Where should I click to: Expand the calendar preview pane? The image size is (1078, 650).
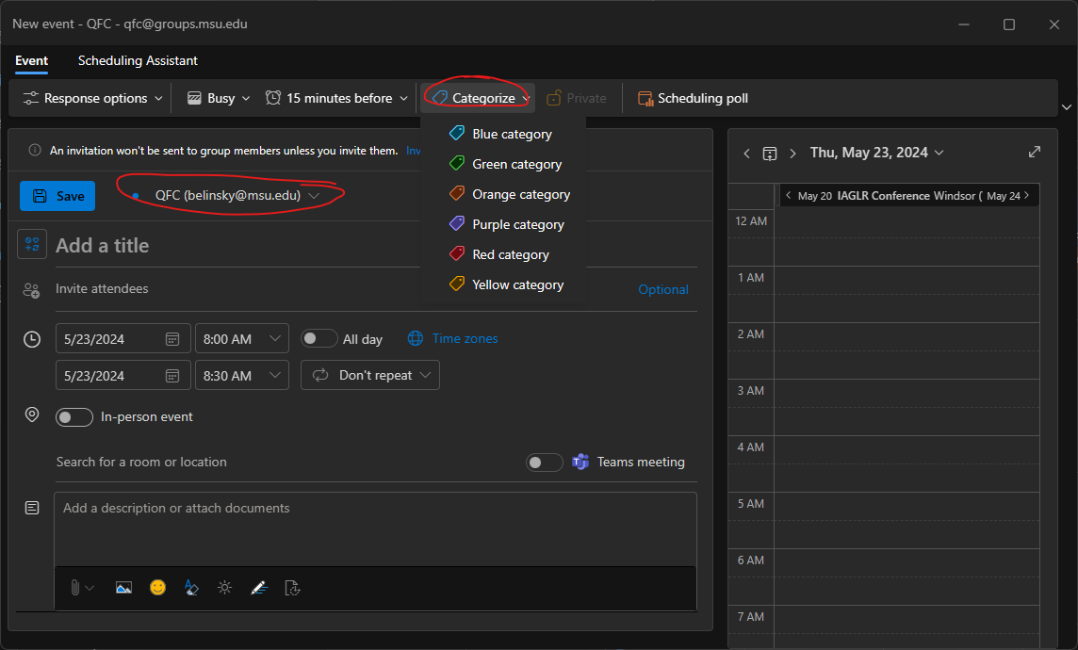1034,152
